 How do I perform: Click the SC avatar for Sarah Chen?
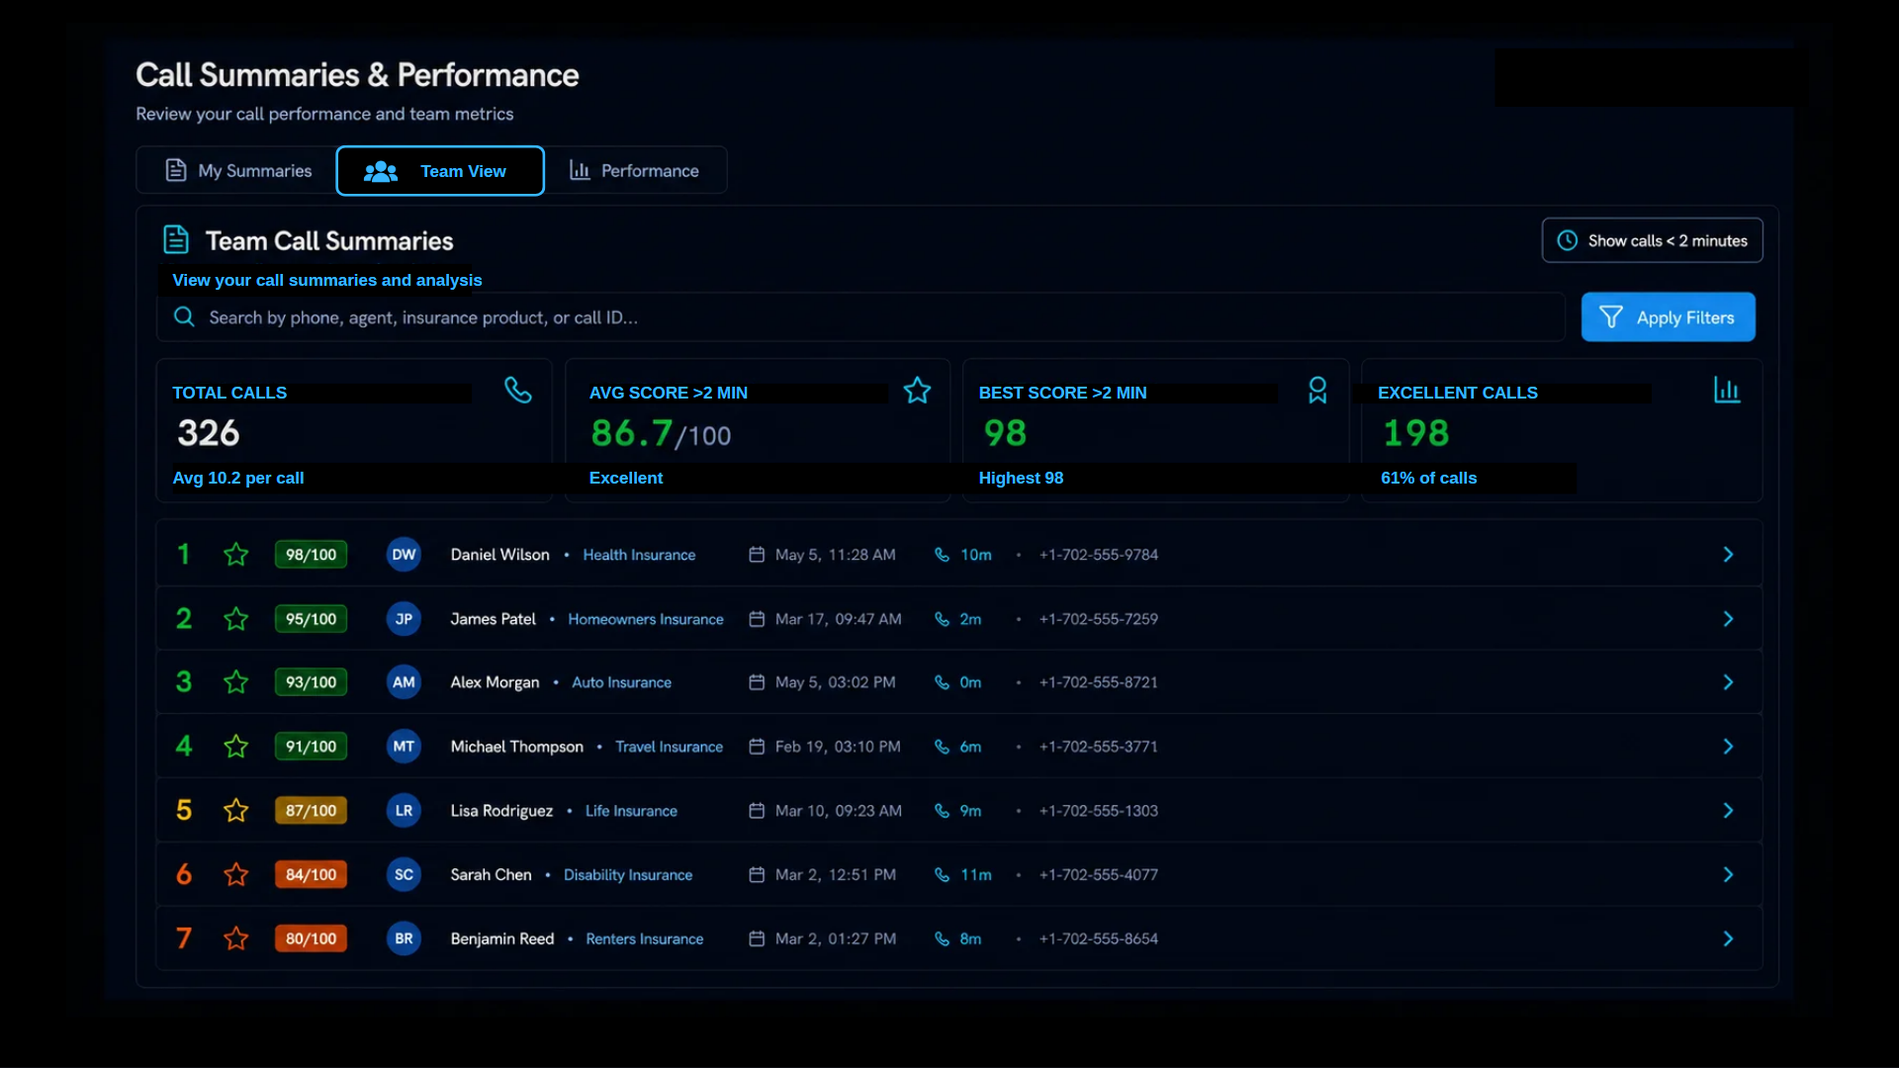coord(404,874)
